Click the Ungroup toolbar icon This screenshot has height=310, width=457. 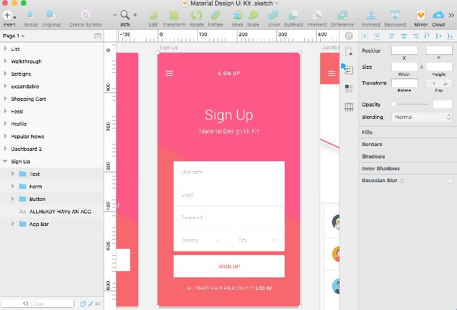51,15
